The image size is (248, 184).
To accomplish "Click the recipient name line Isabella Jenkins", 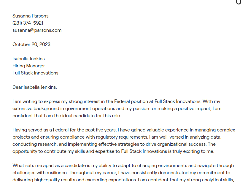I will [x=28, y=59].
